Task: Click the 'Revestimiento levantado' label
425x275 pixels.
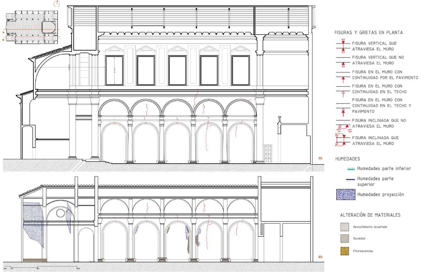Action: point(370,227)
